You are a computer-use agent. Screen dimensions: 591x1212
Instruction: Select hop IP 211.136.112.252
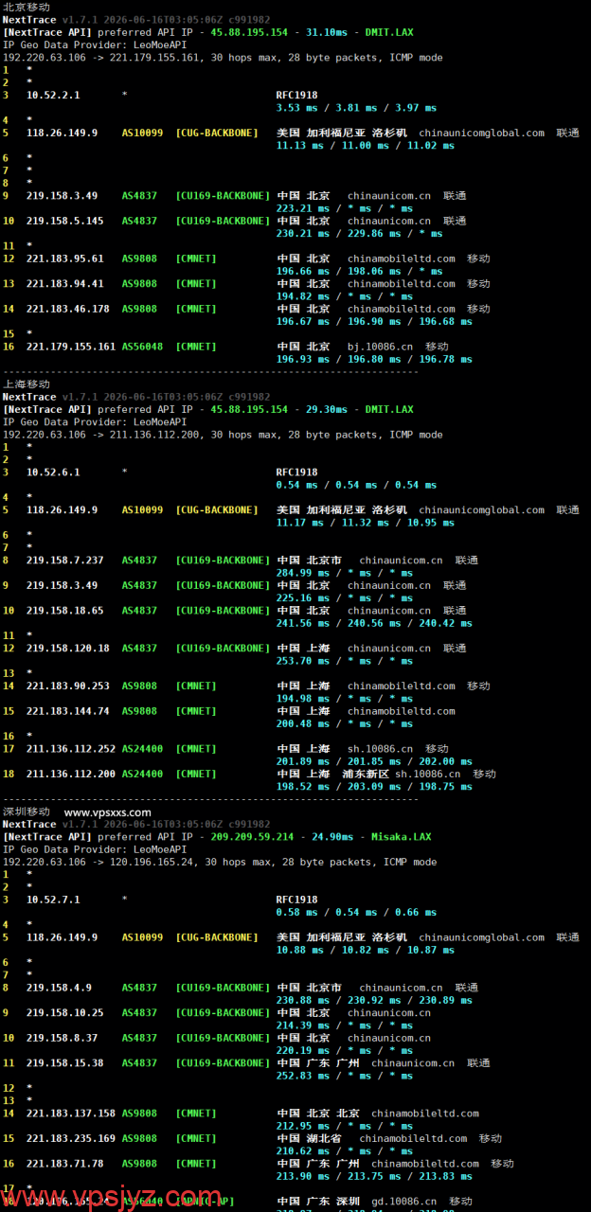pyautogui.click(x=71, y=749)
